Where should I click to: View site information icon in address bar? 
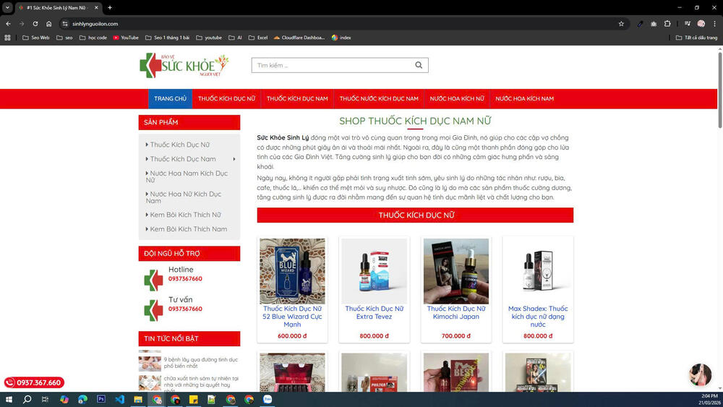pos(65,24)
